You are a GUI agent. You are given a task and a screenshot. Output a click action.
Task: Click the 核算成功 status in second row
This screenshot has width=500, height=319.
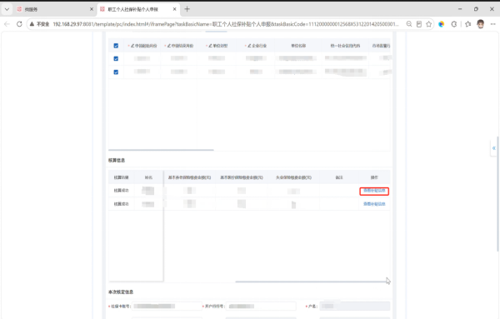coord(121,204)
